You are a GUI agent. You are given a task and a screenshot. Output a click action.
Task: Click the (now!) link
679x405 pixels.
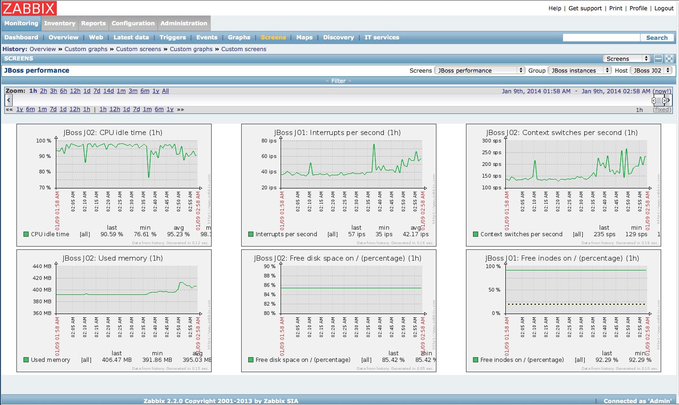[x=662, y=91]
